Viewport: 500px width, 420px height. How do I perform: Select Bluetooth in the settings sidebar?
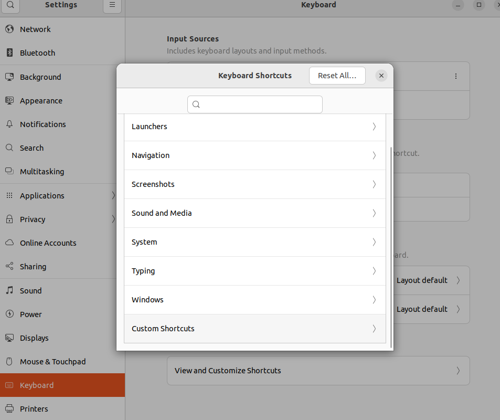coord(62,52)
